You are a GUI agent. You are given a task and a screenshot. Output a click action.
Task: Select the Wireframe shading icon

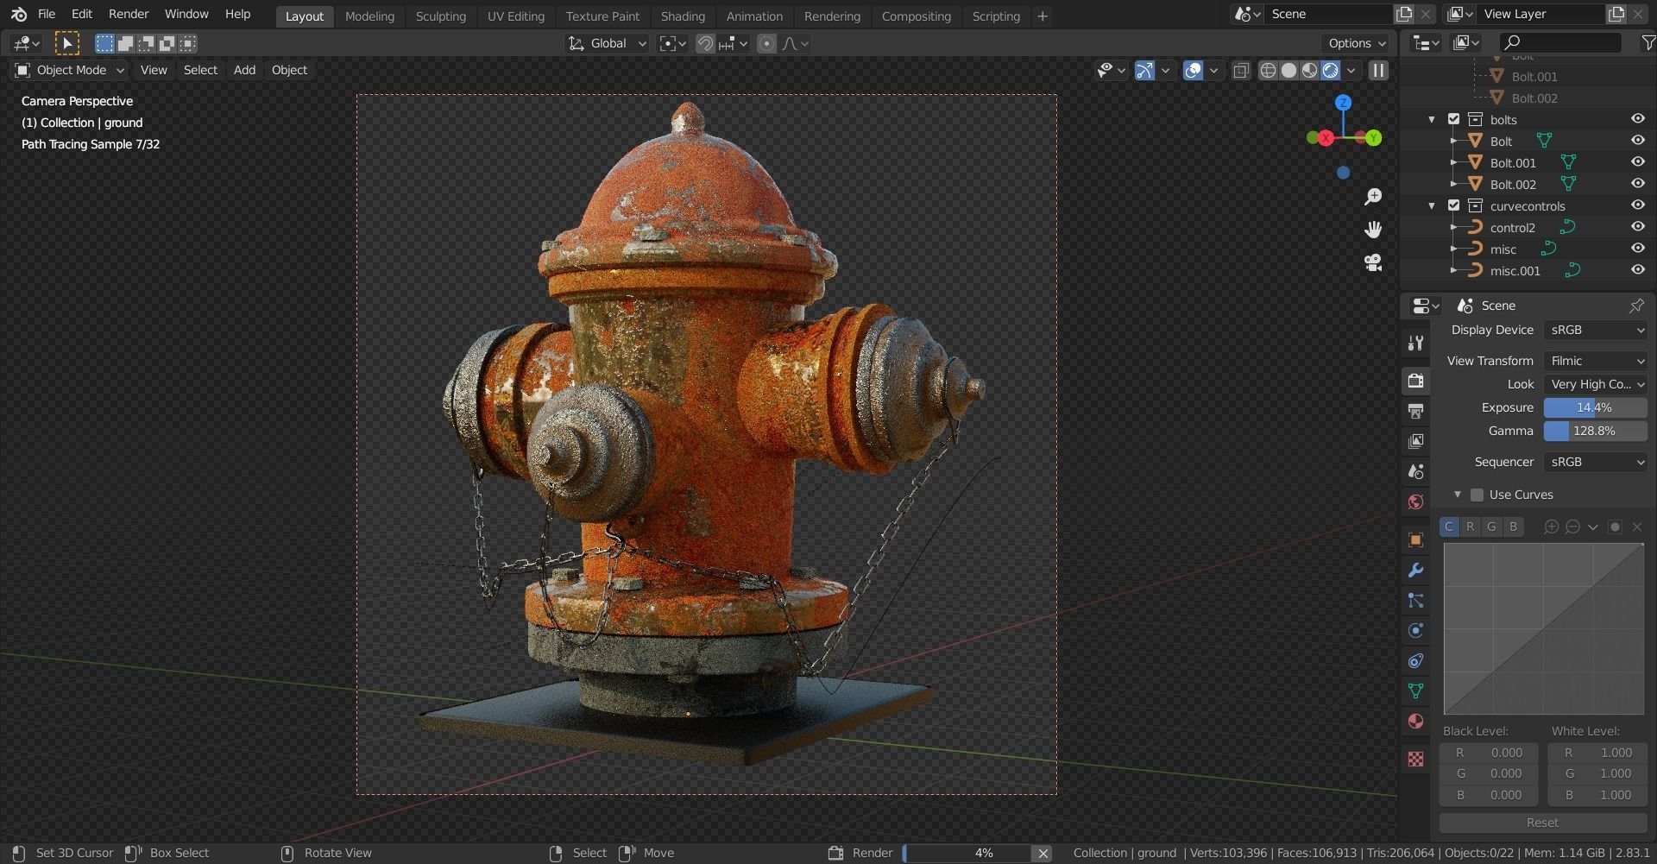1268,70
